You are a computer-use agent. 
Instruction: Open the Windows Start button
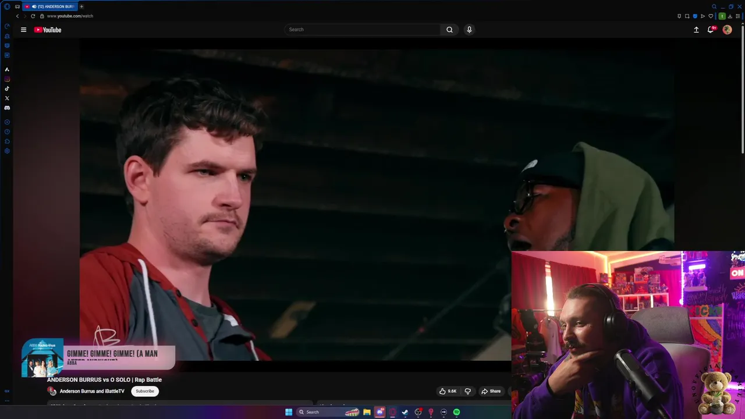point(289,412)
